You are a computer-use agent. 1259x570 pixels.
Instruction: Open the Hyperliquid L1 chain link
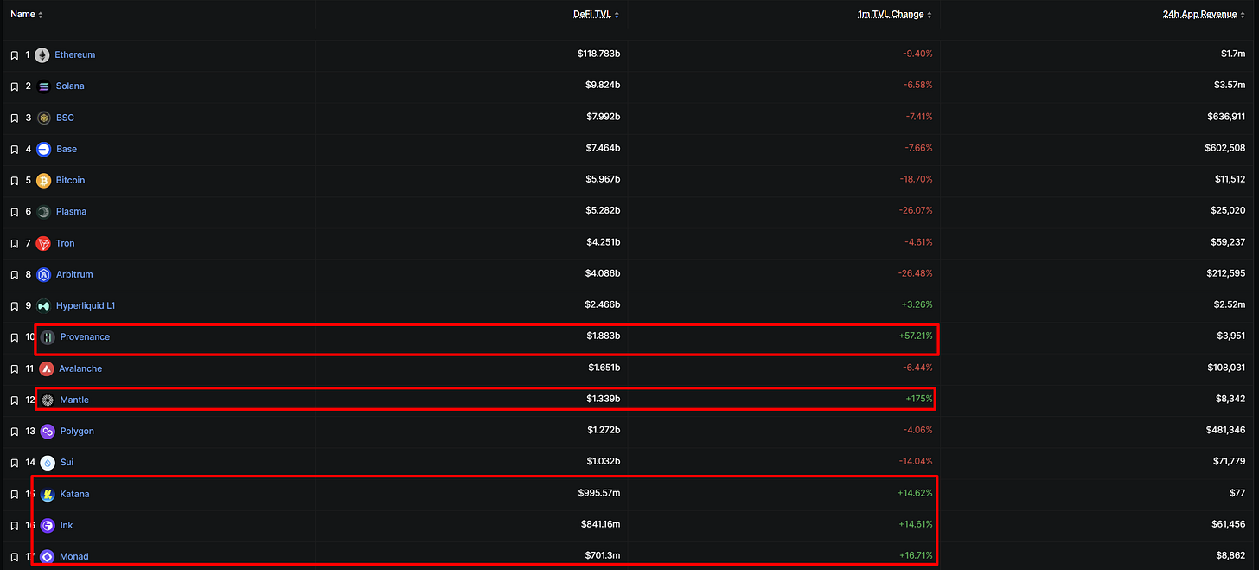tap(86, 306)
